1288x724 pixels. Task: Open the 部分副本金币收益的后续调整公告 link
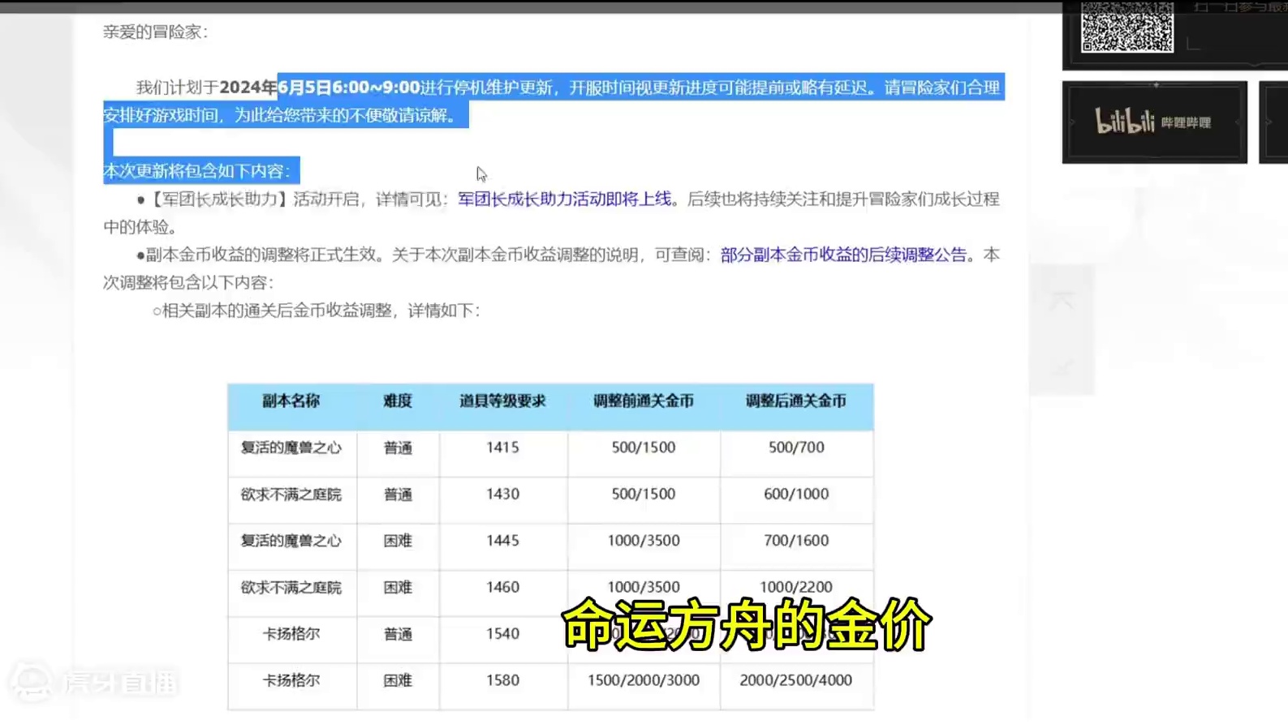pyautogui.click(x=844, y=255)
